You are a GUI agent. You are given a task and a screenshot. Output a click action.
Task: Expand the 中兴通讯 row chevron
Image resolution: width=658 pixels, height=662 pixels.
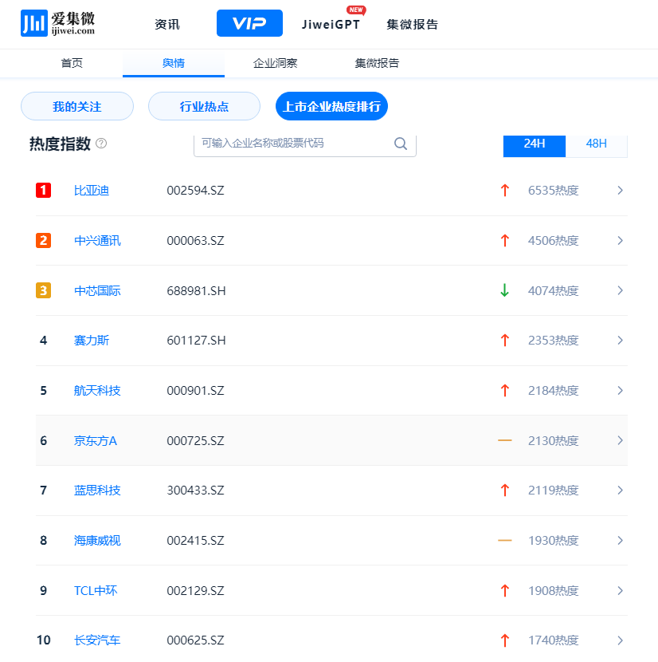pyautogui.click(x=620, y=241)
